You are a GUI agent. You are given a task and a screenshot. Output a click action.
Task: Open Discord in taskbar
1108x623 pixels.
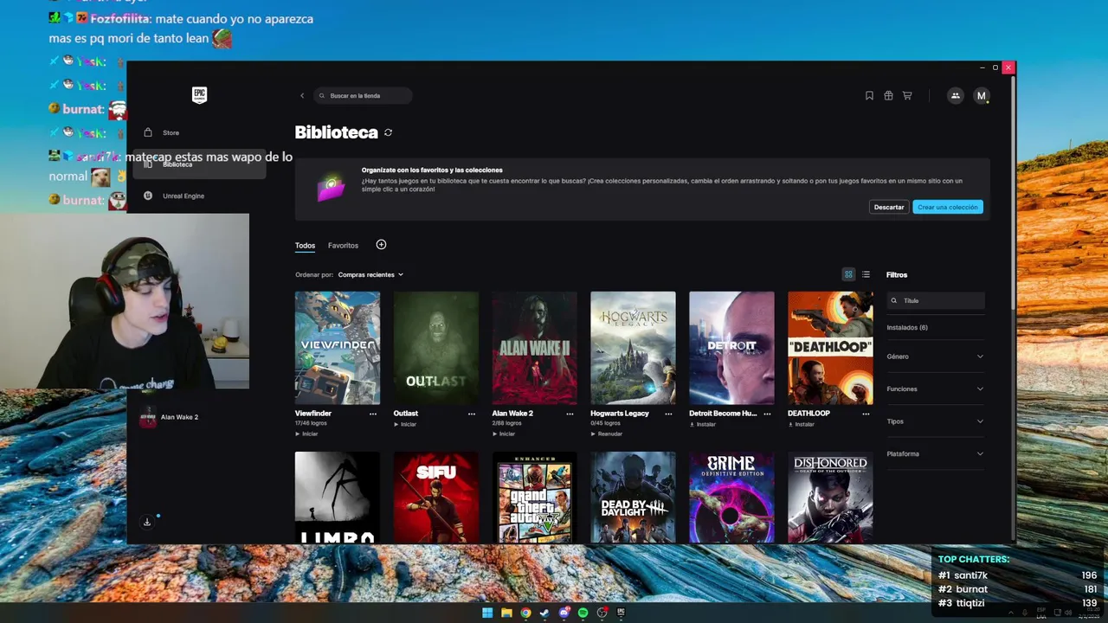[564, 613]
